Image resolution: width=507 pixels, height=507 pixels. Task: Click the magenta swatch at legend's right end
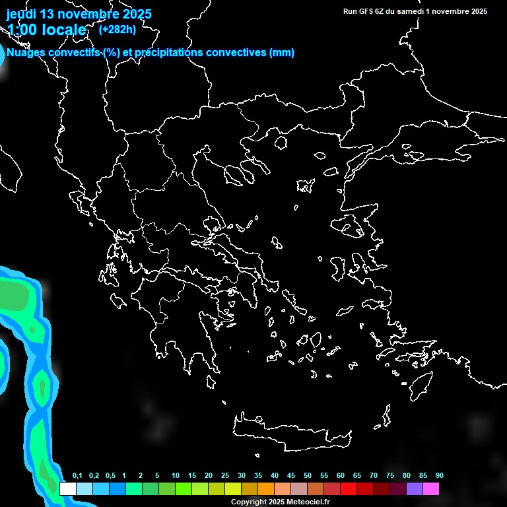coord(430,489)
